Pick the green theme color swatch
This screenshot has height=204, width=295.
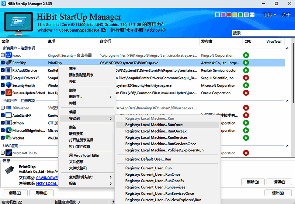click(240, 15)
